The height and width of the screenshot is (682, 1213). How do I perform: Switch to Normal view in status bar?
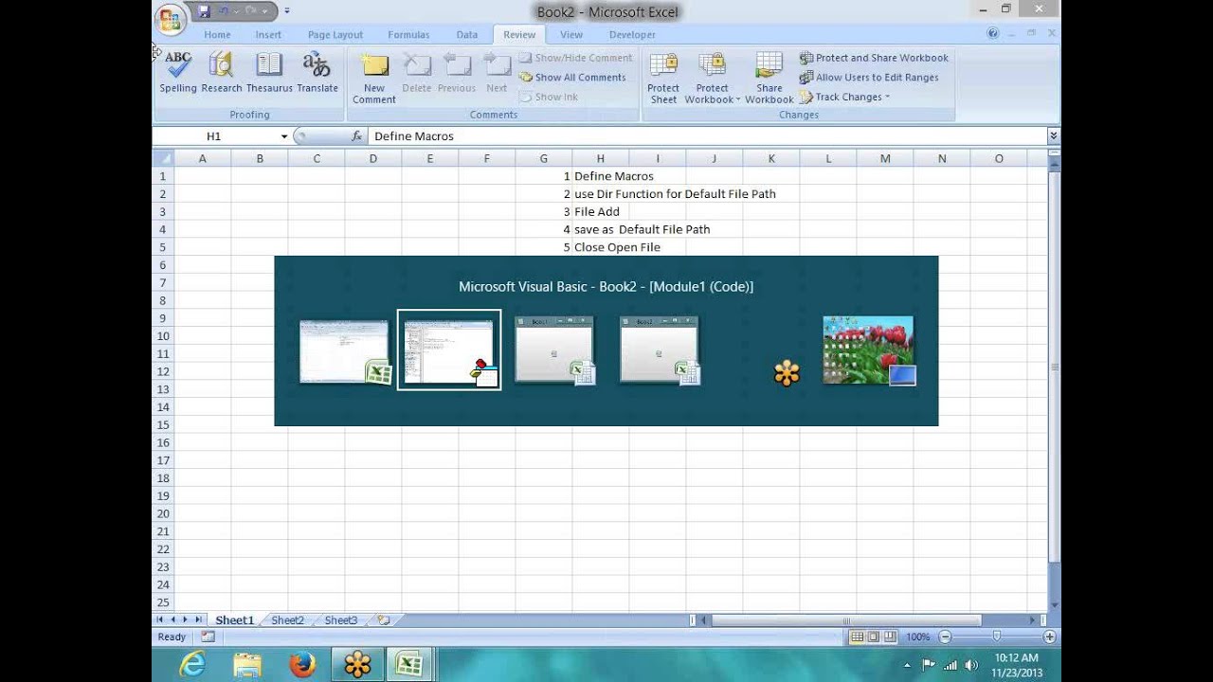[x=857, y=637]
